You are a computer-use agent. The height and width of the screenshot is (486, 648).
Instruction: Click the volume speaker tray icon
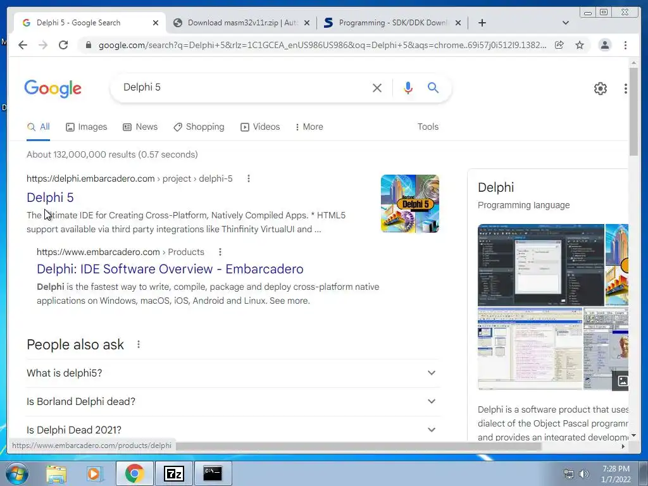584,474
